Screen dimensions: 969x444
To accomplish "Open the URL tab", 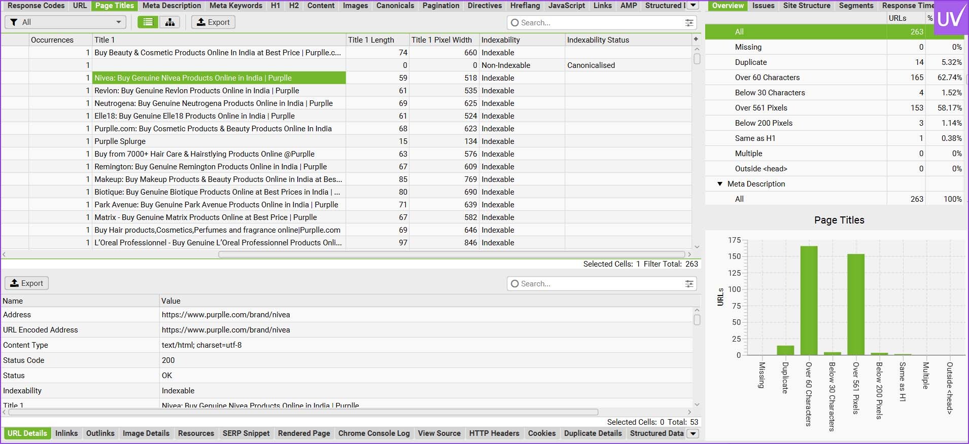I will point(80,6).
